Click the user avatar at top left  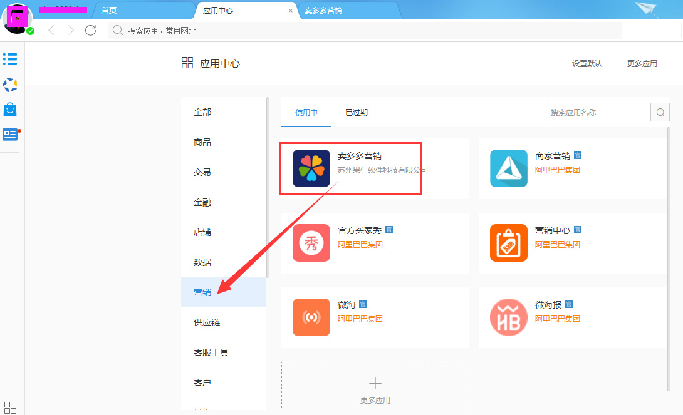click(x=17, y=18)
